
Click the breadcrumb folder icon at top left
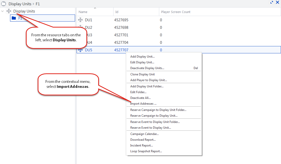tap(4, 4)
